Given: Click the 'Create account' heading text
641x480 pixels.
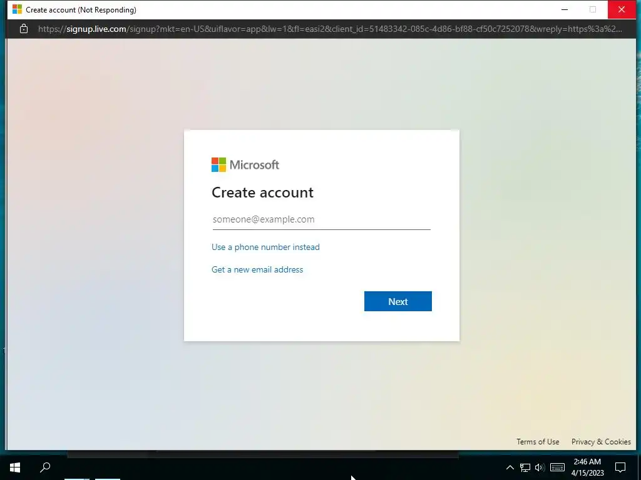Looking at the screenshot, I should (x=262, y=192).
